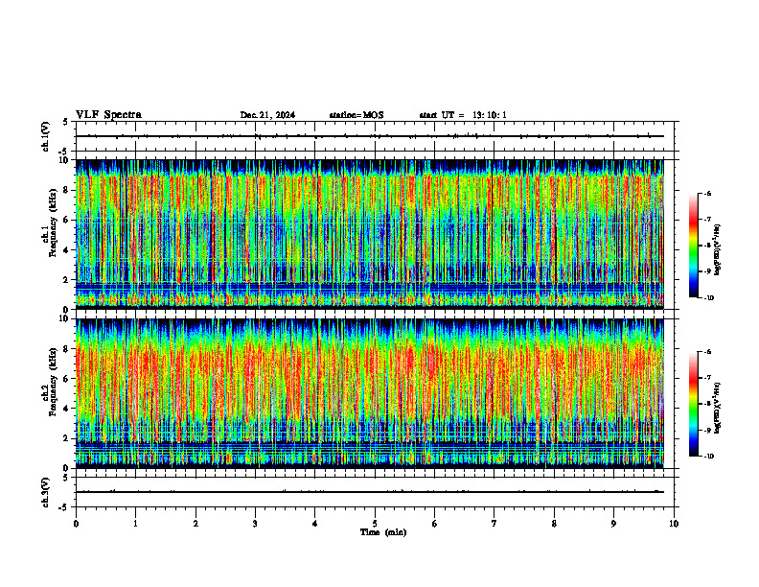Select the ch.2 colorbar log(PSD) label
Image resolution: width=759 pixels, height=587 pixels.
click(718, 409)
